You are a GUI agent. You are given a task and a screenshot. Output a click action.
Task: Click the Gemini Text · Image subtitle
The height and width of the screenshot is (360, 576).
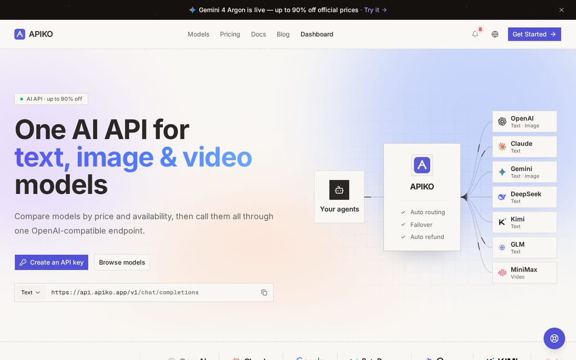tap(525, 176)
